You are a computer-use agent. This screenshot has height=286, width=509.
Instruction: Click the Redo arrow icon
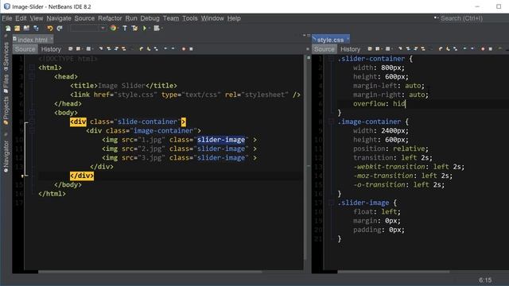tap(60, 29)
